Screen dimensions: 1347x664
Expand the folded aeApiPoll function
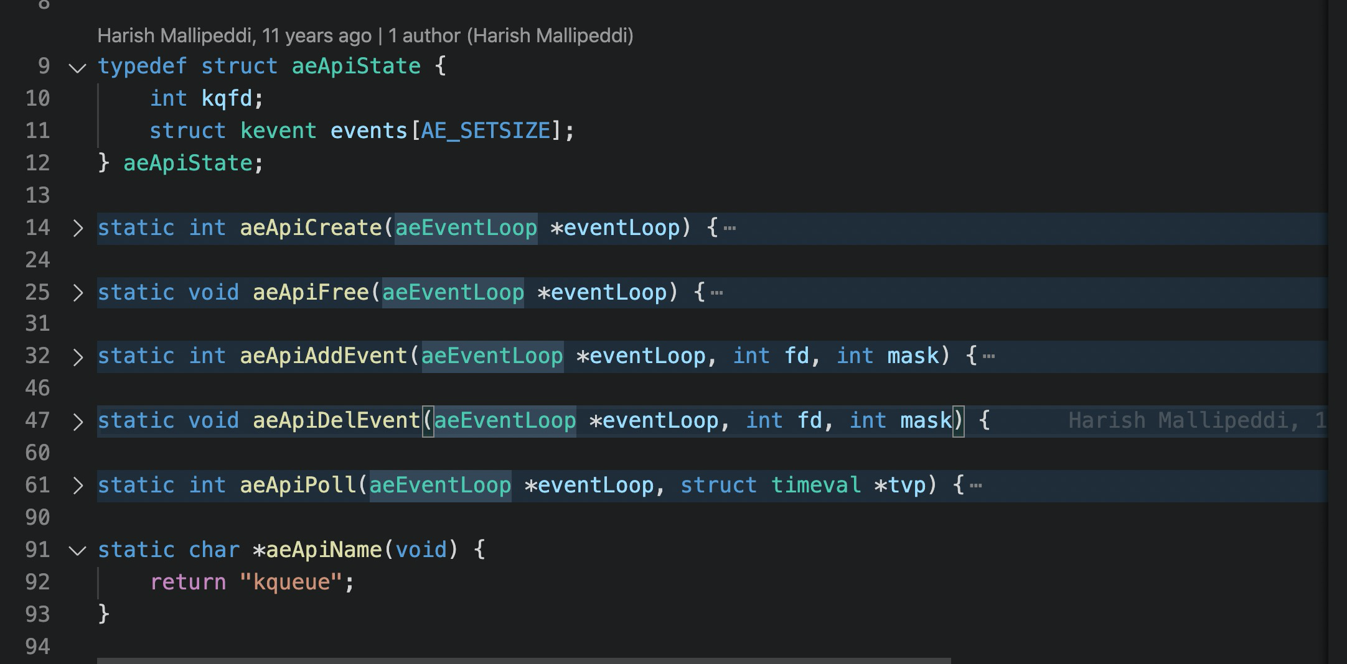point(77,486)
